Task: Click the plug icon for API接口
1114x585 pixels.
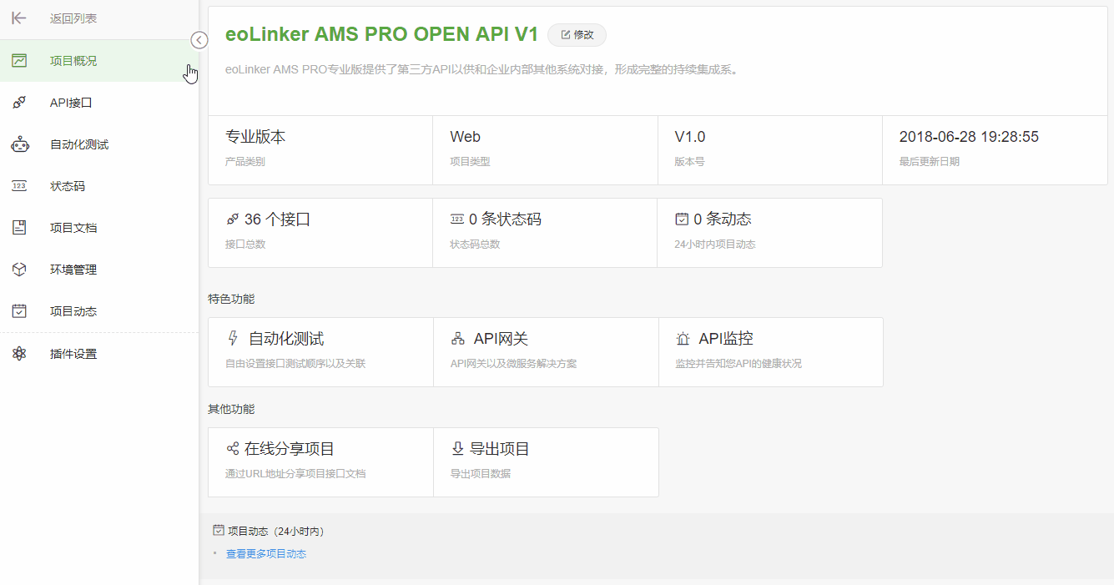Action: (x=19, y=103)
